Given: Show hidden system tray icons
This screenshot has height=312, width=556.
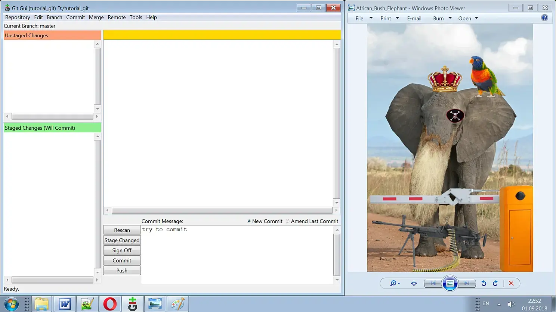Looking at the screenshot, I should click(499, 304).
